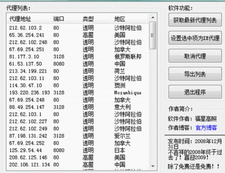Sort by 端口 column header

[x=66, y=19]
